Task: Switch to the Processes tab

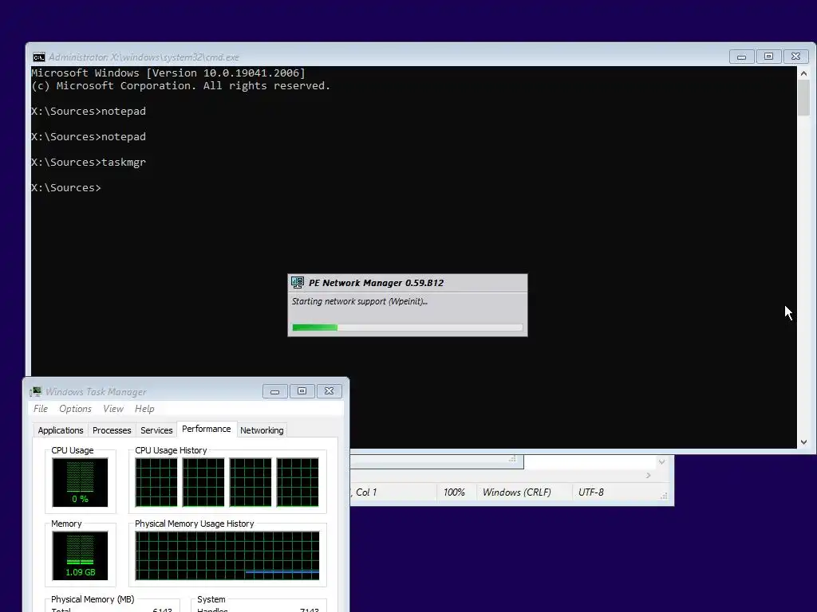Action: tap(112, 430)
